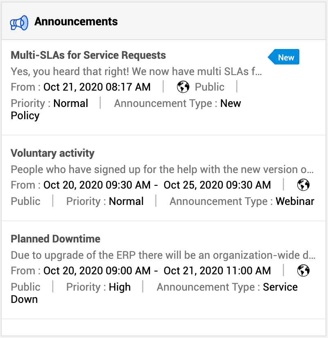Click the globe icon in Planned Downtime announcement
Screen dimensions: 328x338
click(x=303, y=271)
